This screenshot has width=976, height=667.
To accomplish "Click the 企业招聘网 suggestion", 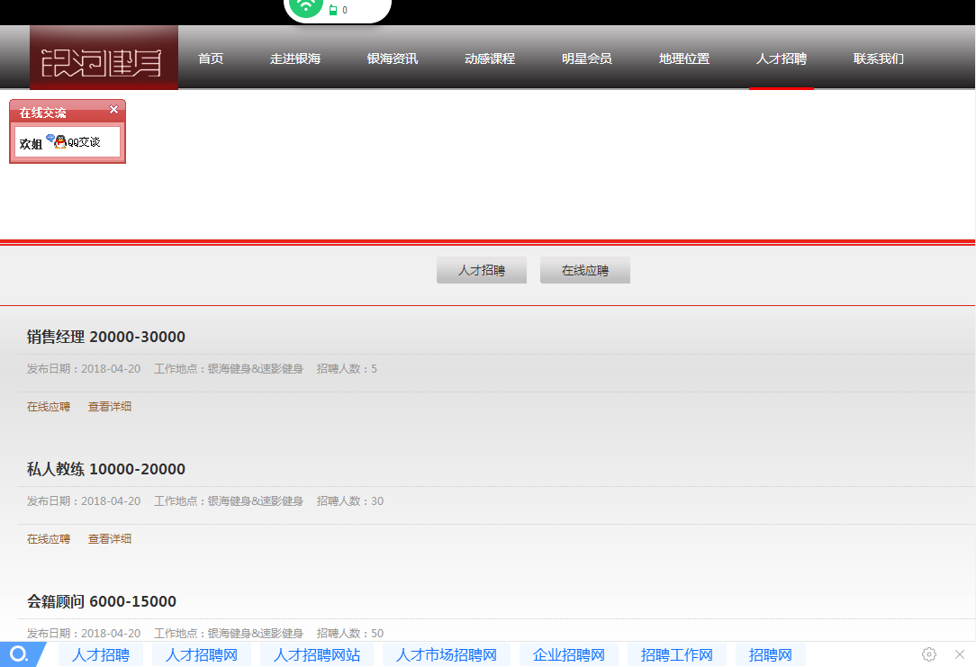I will tap(569, 654).
